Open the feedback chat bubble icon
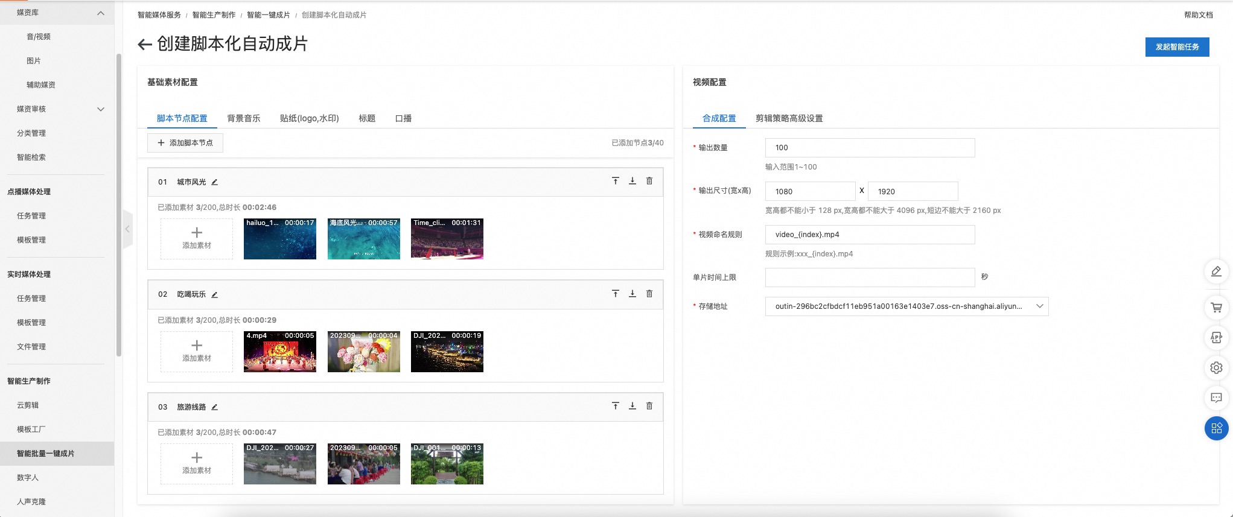This screenshot has height=517, width=1233. pyautogui.click(x=1216, y=398)
